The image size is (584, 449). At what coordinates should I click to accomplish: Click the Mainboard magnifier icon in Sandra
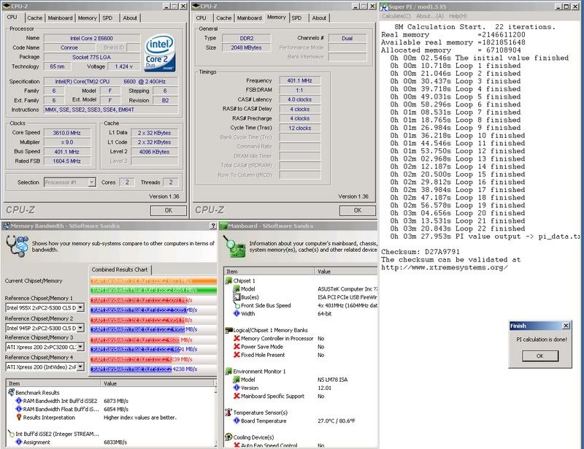pyautogui.click(x=234, y=246)
